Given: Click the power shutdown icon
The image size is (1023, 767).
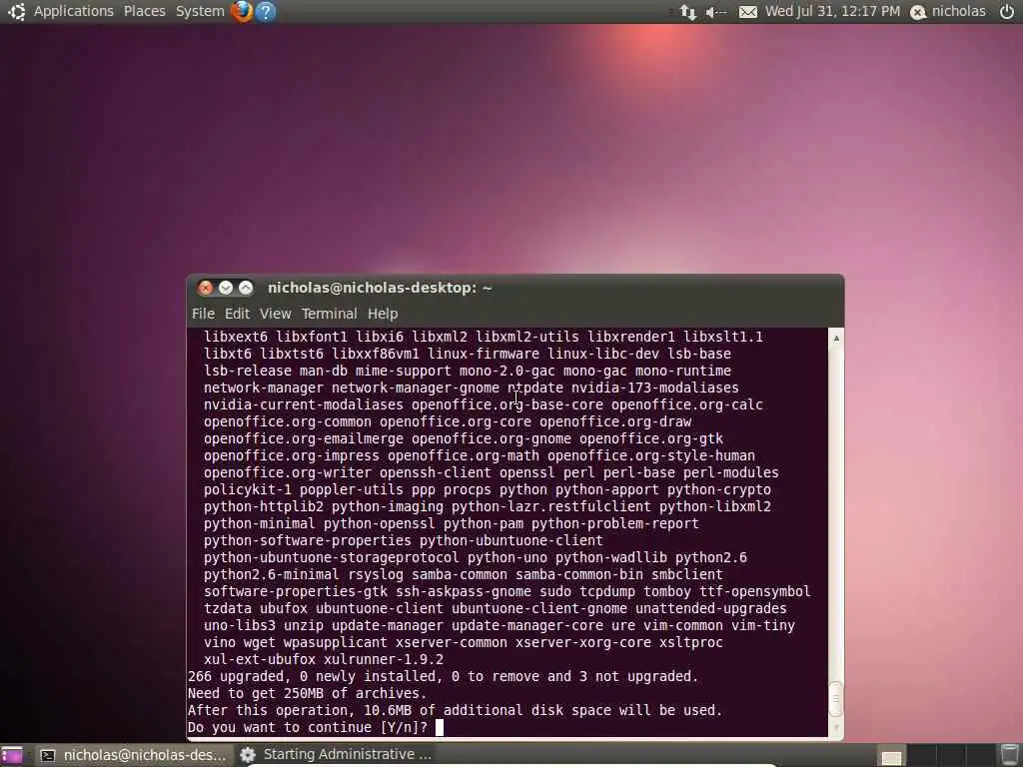Looking at the screenshot, I should [1007, 11].
